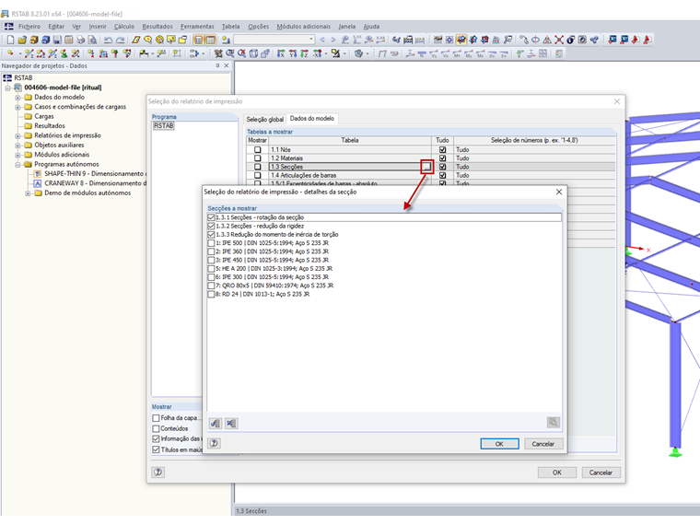Uncheck Tudo checkbox for 1.4 Articulações de barras
This screenshot has width=700, height=525.
click(442, 175)
